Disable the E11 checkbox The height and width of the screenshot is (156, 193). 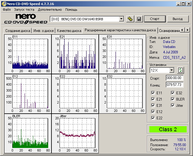154,93
